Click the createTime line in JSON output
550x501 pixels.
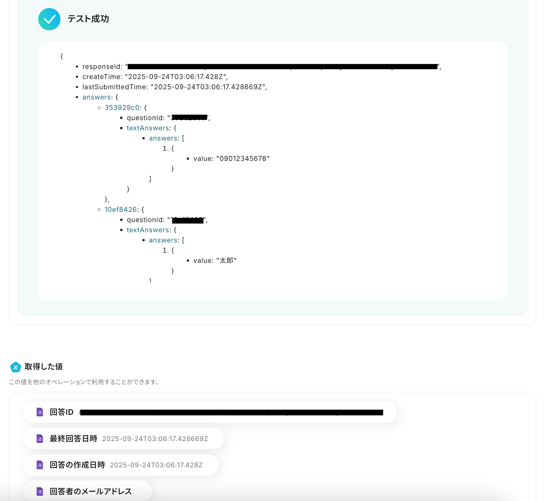tap(155, 77)
